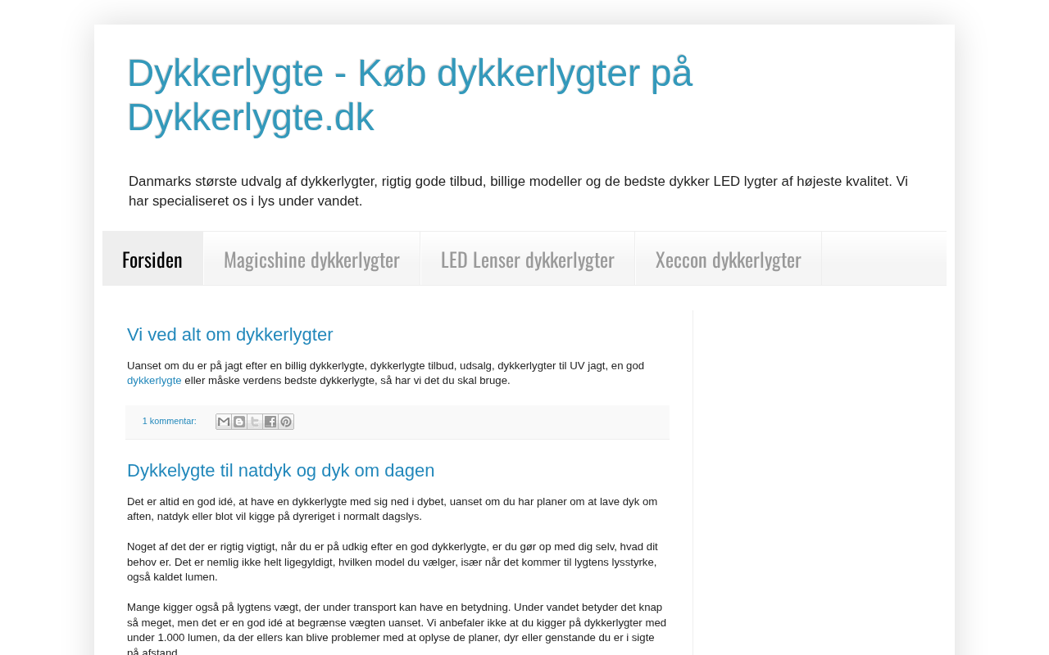
Task: Open post 'Dykkelygte til natdyk og dyk om dagen'
Action: 281,471
